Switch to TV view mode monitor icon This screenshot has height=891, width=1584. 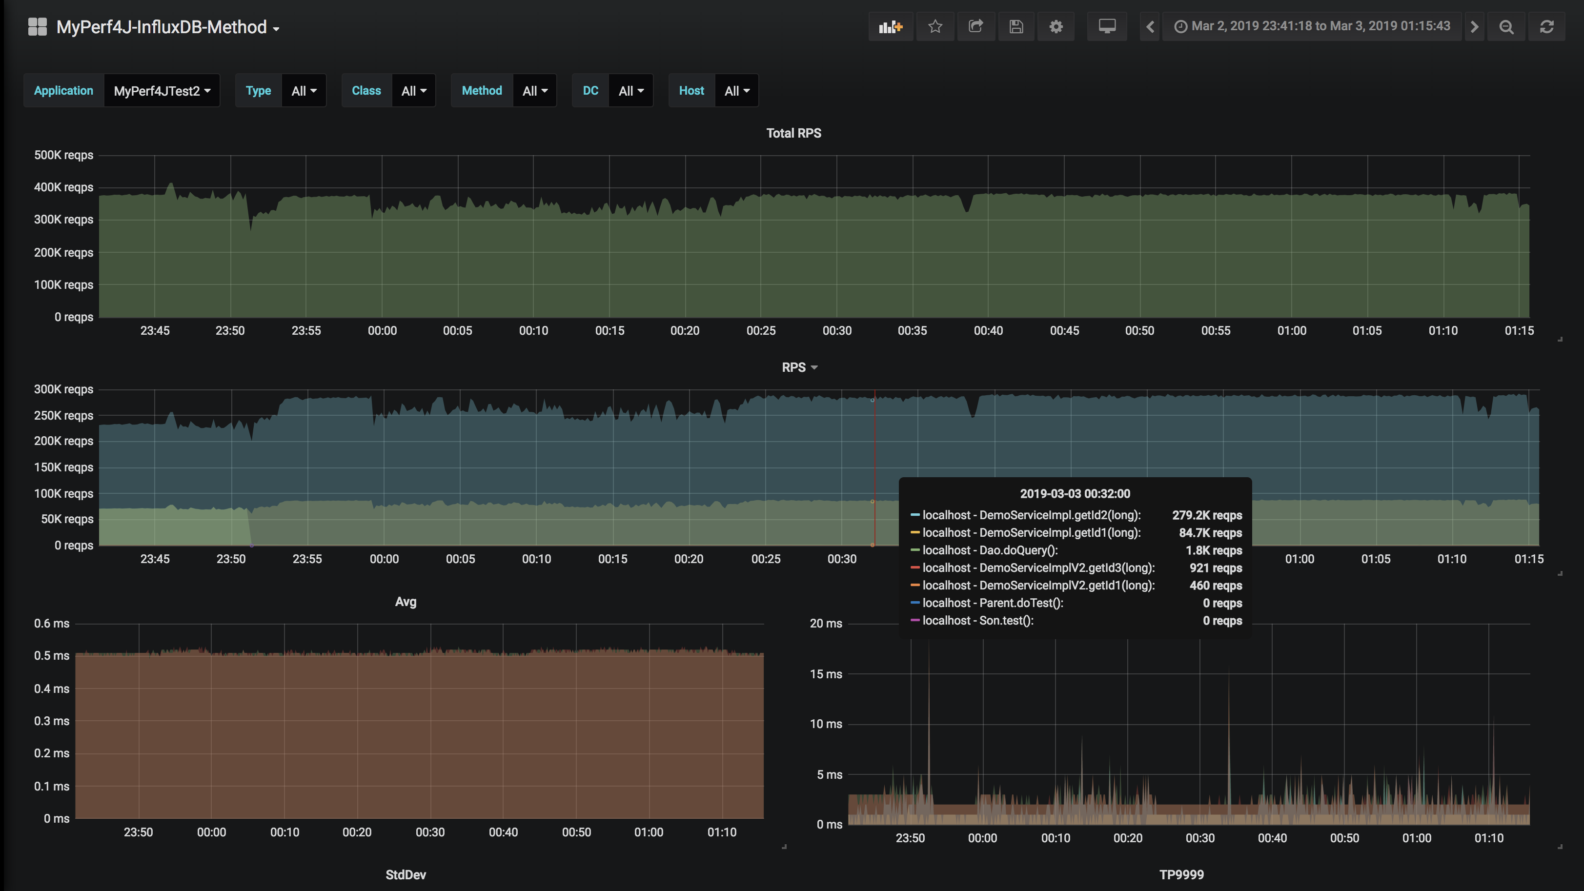(x=1107, y=26)
